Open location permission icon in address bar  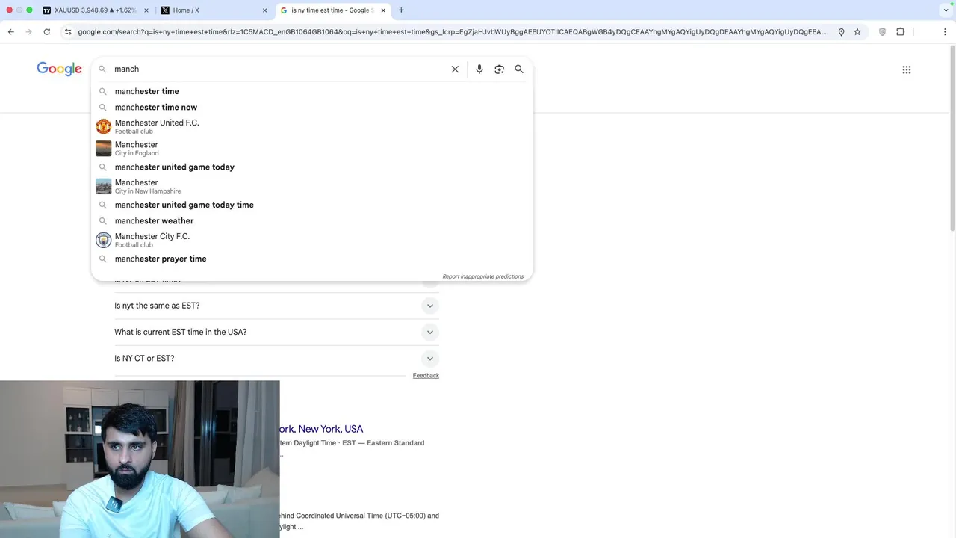[841, 31]
